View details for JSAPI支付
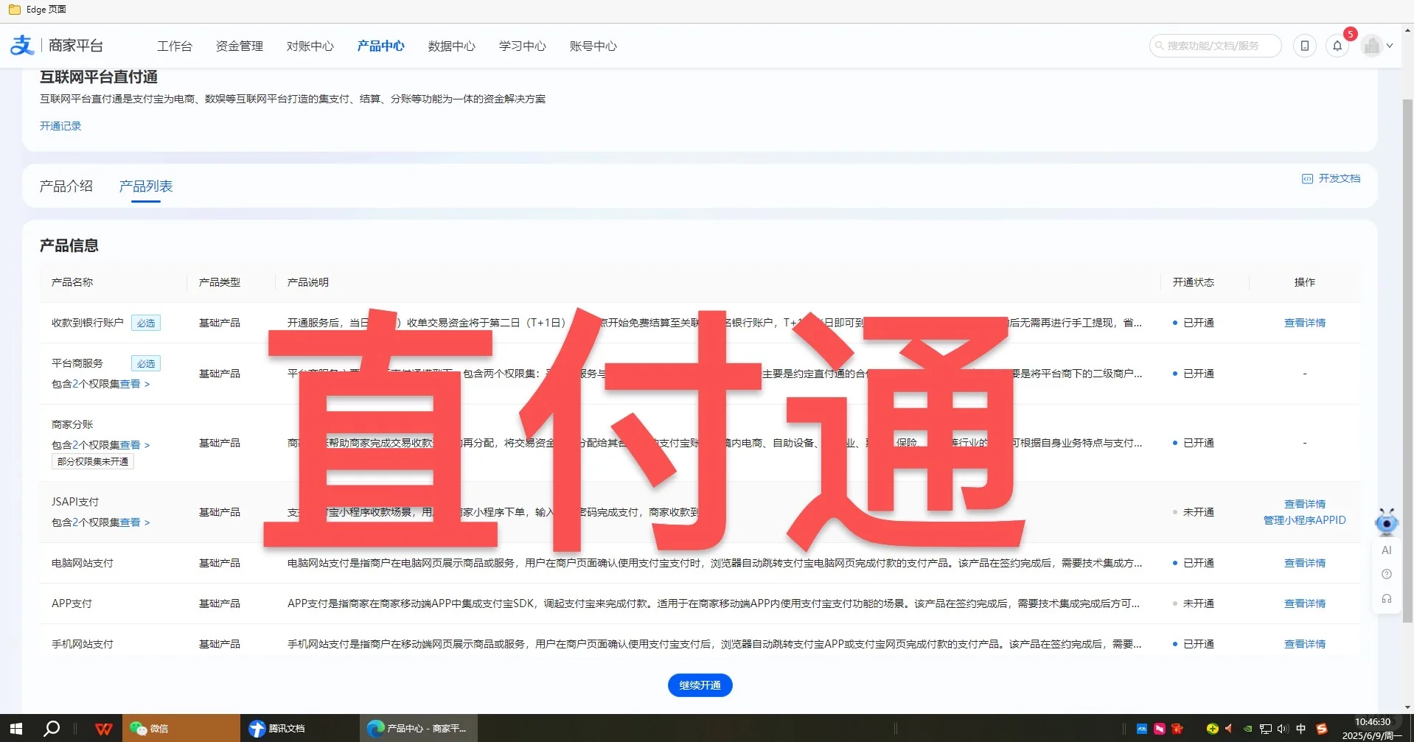The width and height of the screenshot is (1414, 742). [x=1304, y=504]
